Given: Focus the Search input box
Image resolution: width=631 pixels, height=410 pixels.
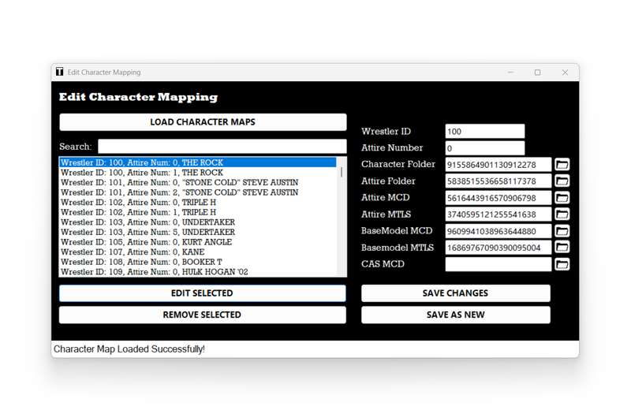Looking at the screenshot, I should pos(222,147).
